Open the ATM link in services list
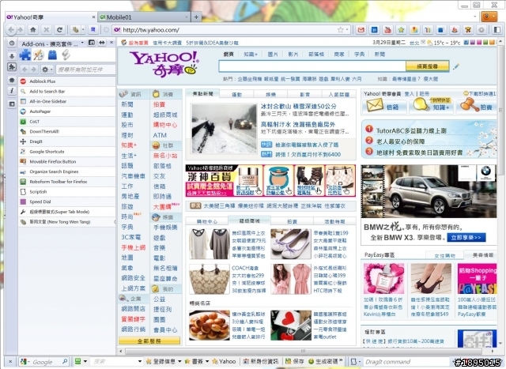The image size is (506, 369). [160, 135]
